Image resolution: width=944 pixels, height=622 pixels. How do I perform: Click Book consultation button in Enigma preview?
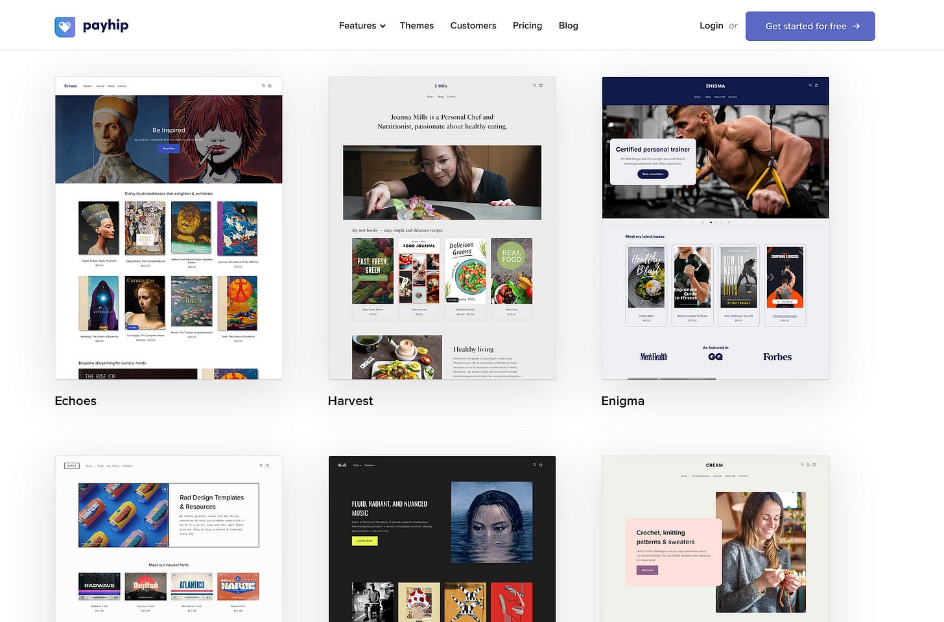click(653, 174)
